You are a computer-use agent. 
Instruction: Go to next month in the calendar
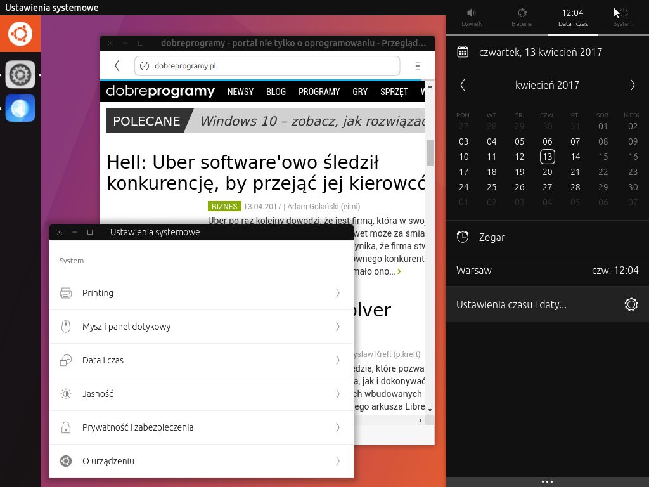(x=632, y=85)
